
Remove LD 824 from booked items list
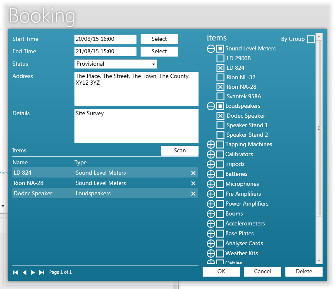click(x=193, y=173)
